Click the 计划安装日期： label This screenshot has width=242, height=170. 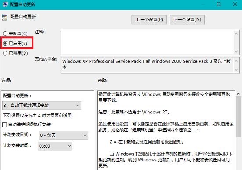click(17, 135)
